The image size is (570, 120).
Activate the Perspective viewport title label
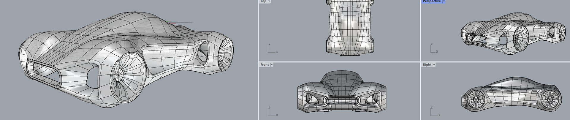[x=432, y=1]
